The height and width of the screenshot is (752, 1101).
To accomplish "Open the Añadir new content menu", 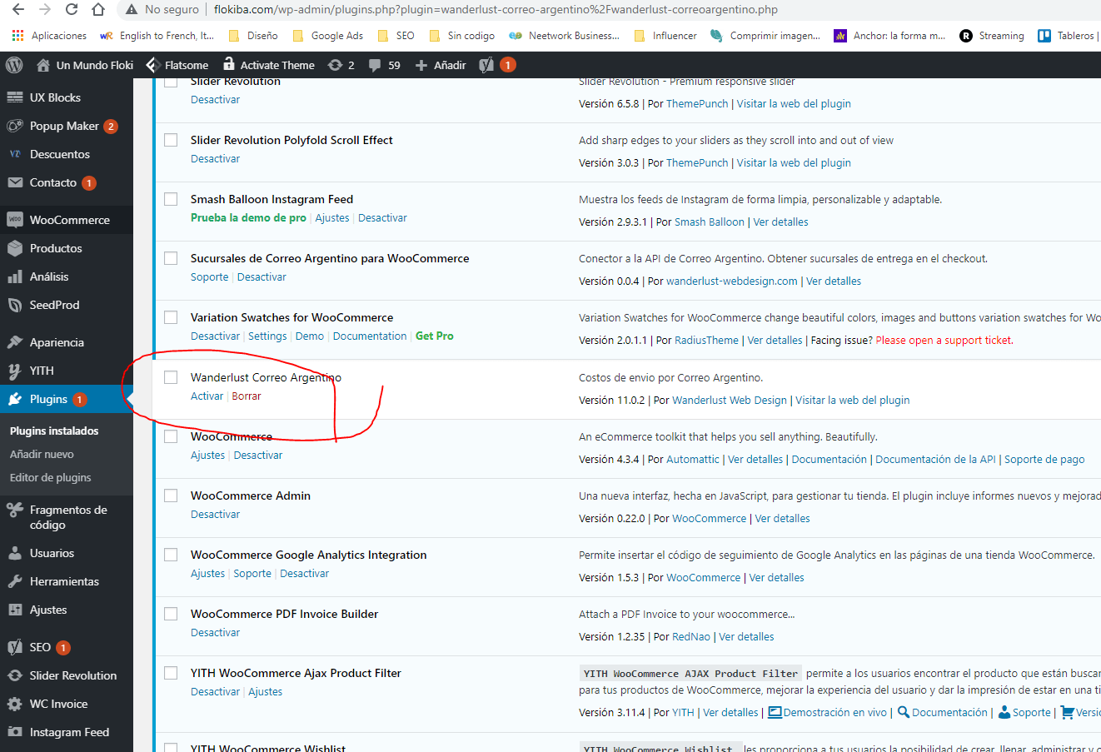I will click(441, 65).
